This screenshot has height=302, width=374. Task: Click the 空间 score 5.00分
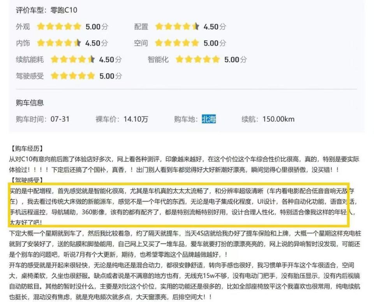pos(215,43)
